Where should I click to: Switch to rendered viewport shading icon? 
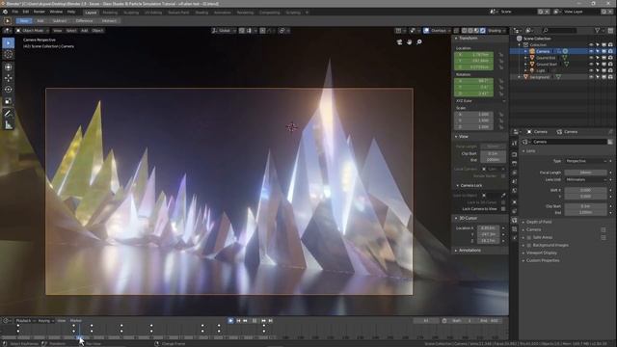point(483,30)
